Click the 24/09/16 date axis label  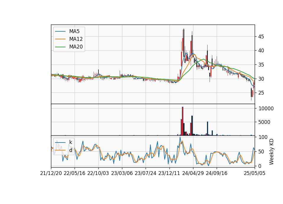[217, 173]
